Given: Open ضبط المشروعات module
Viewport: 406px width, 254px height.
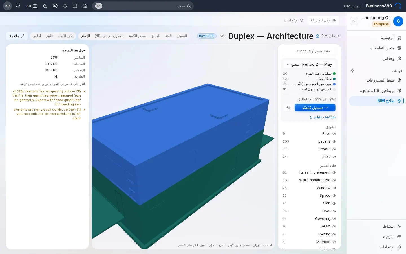Looking at the screenshot, I should click(376, 80).
